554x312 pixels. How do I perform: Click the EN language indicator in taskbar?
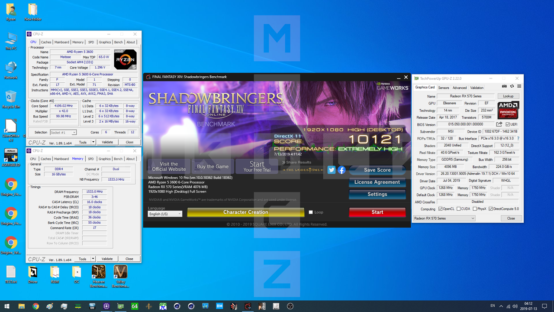coord(493,306)
